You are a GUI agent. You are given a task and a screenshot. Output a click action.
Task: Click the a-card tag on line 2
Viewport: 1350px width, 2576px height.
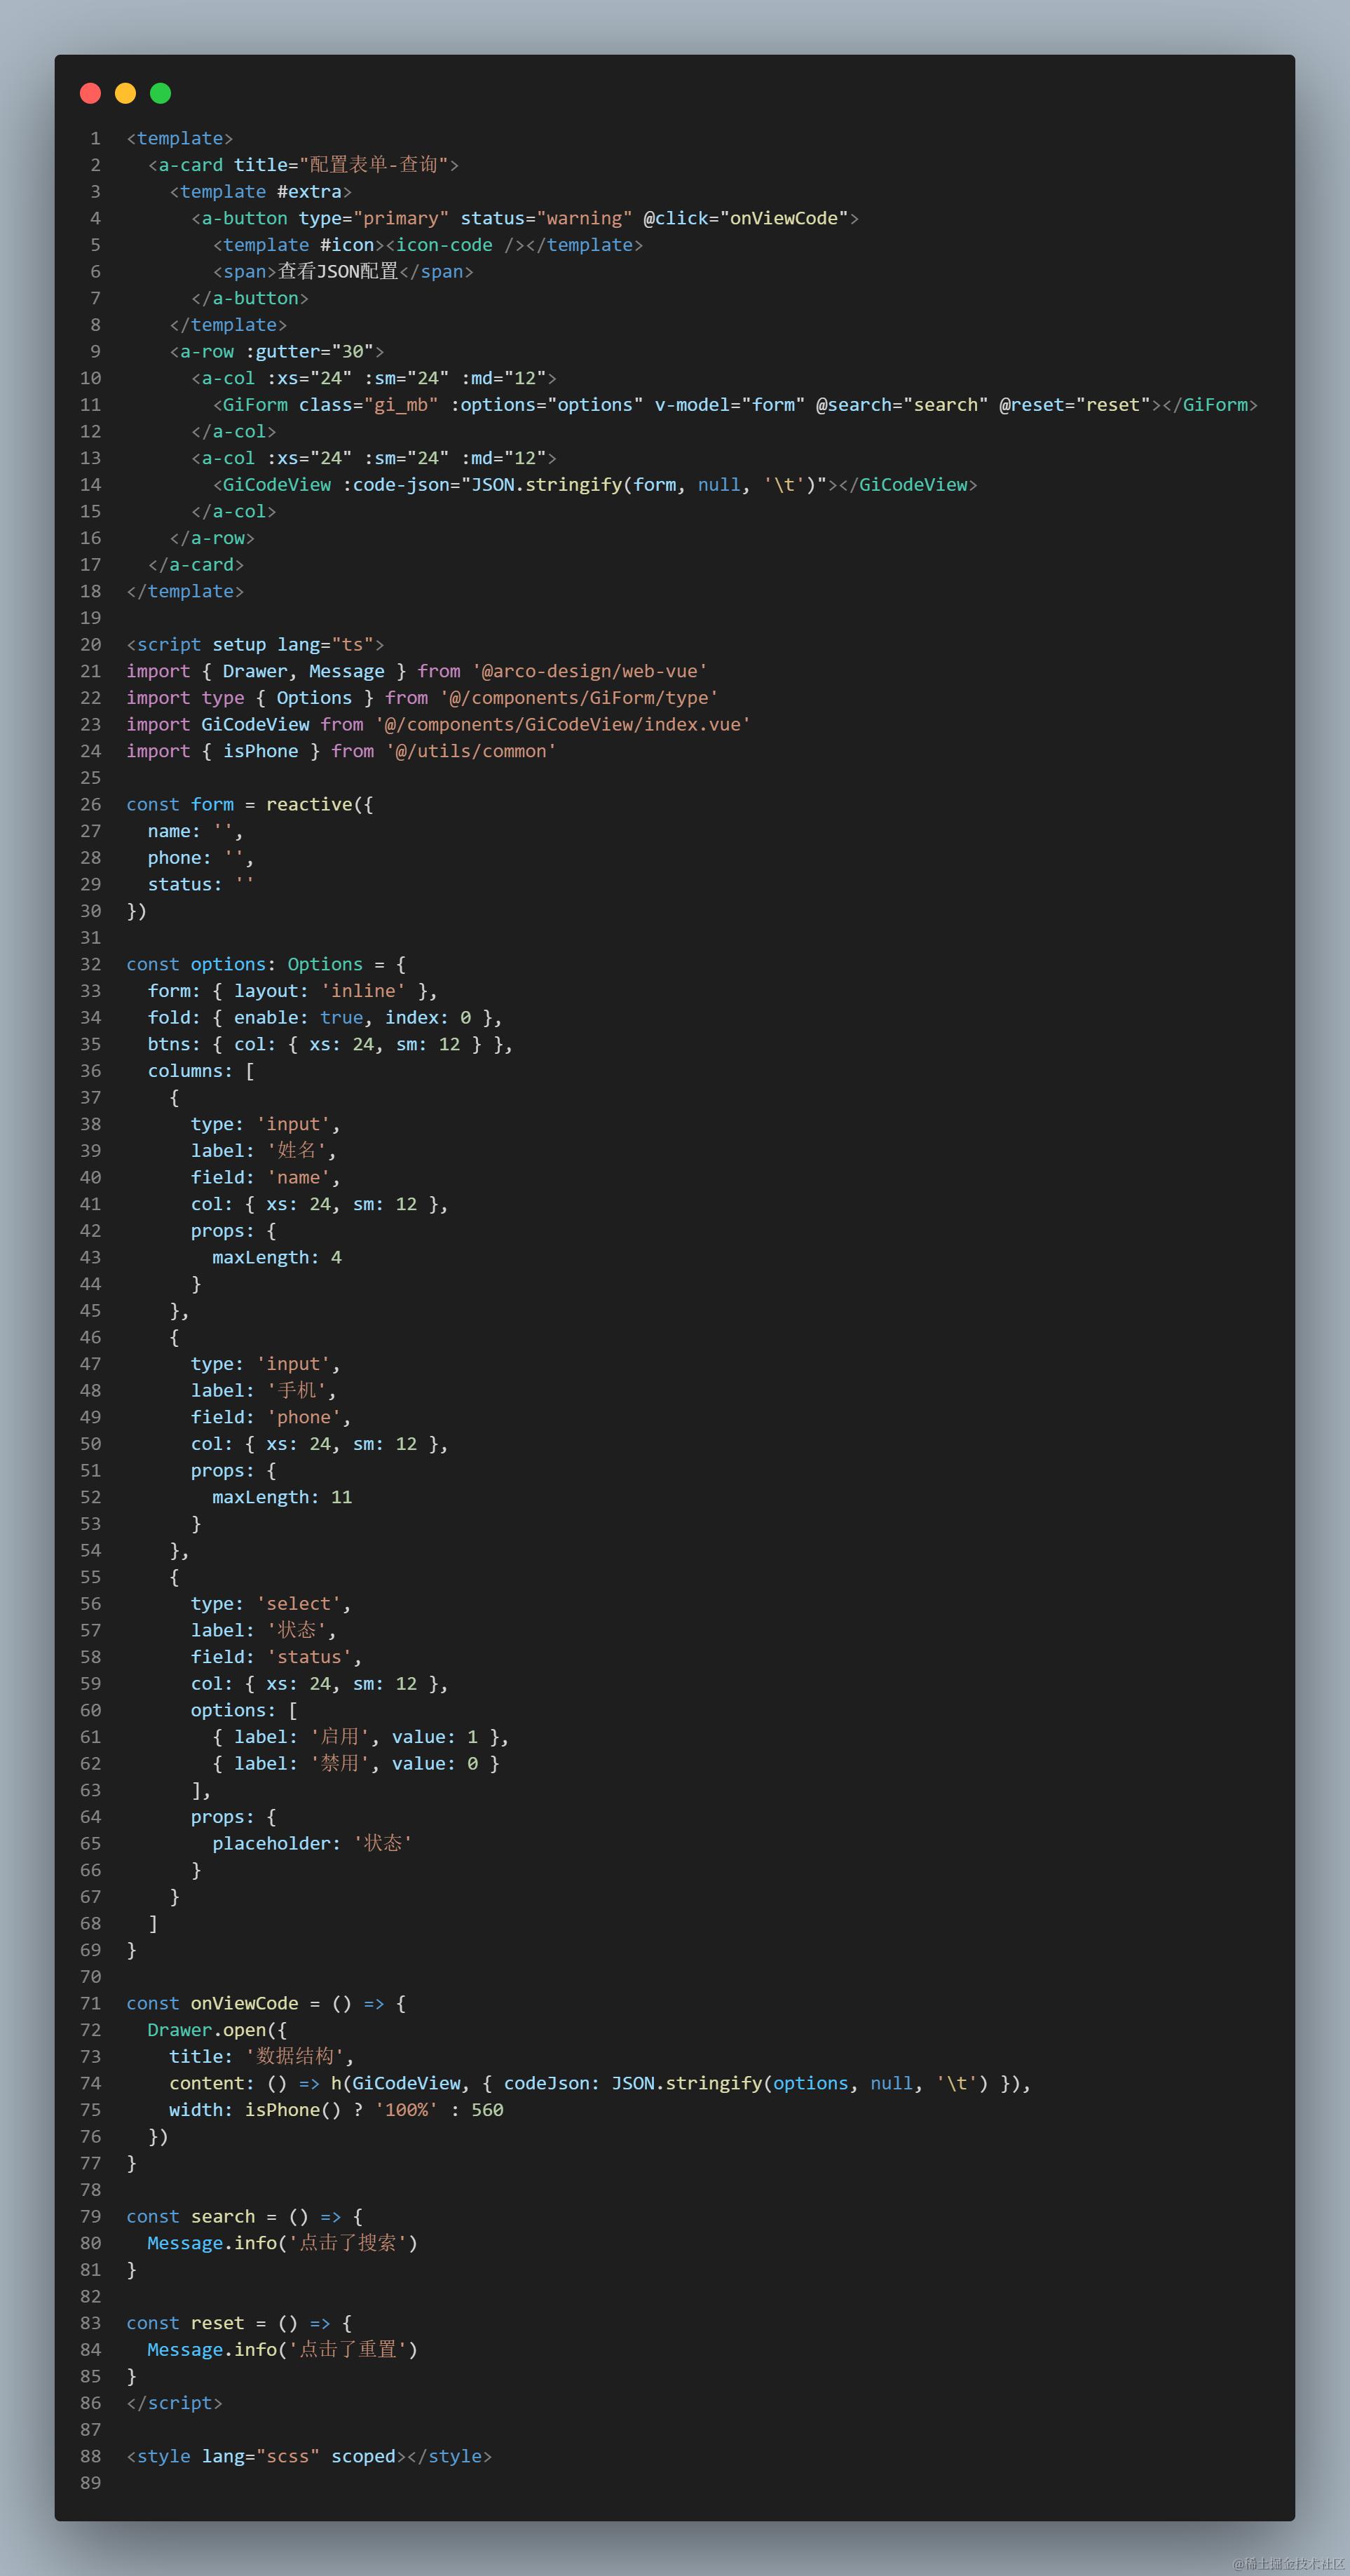click(190, 165)
